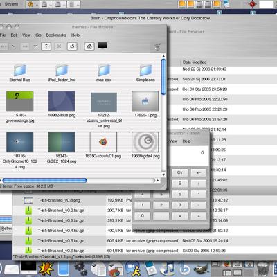This screenshot has width=277, height=277.
Task: Open the gears settings icon in dock
Action: 80,269
